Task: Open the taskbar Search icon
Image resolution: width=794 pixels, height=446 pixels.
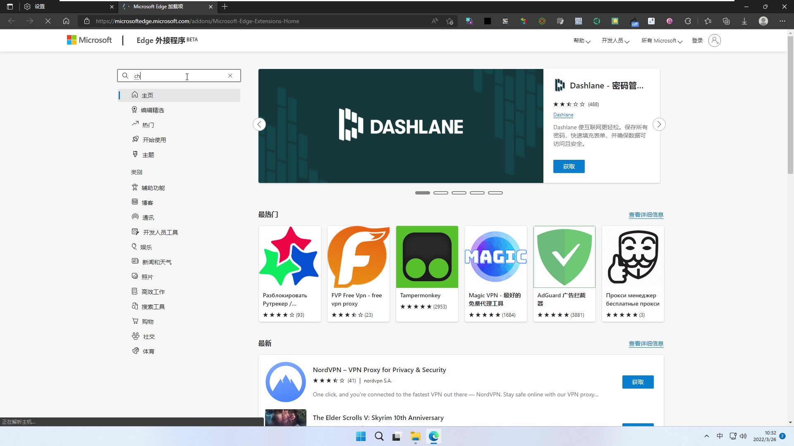Action: [379, 437]
